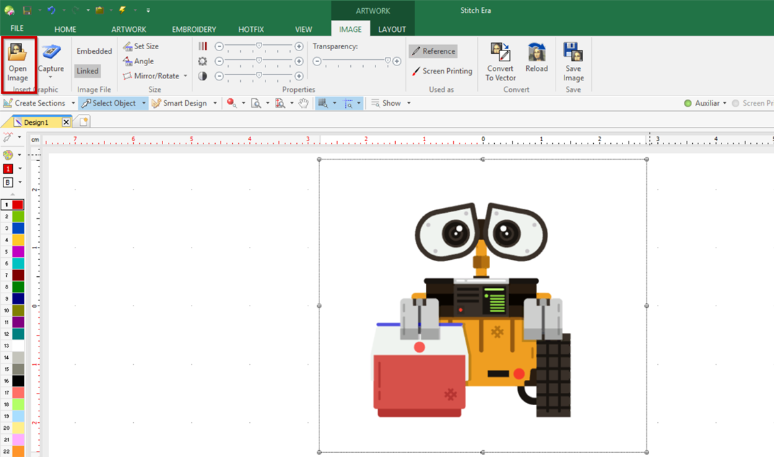Open the Capture dropdown arrow

coord(51,77)
